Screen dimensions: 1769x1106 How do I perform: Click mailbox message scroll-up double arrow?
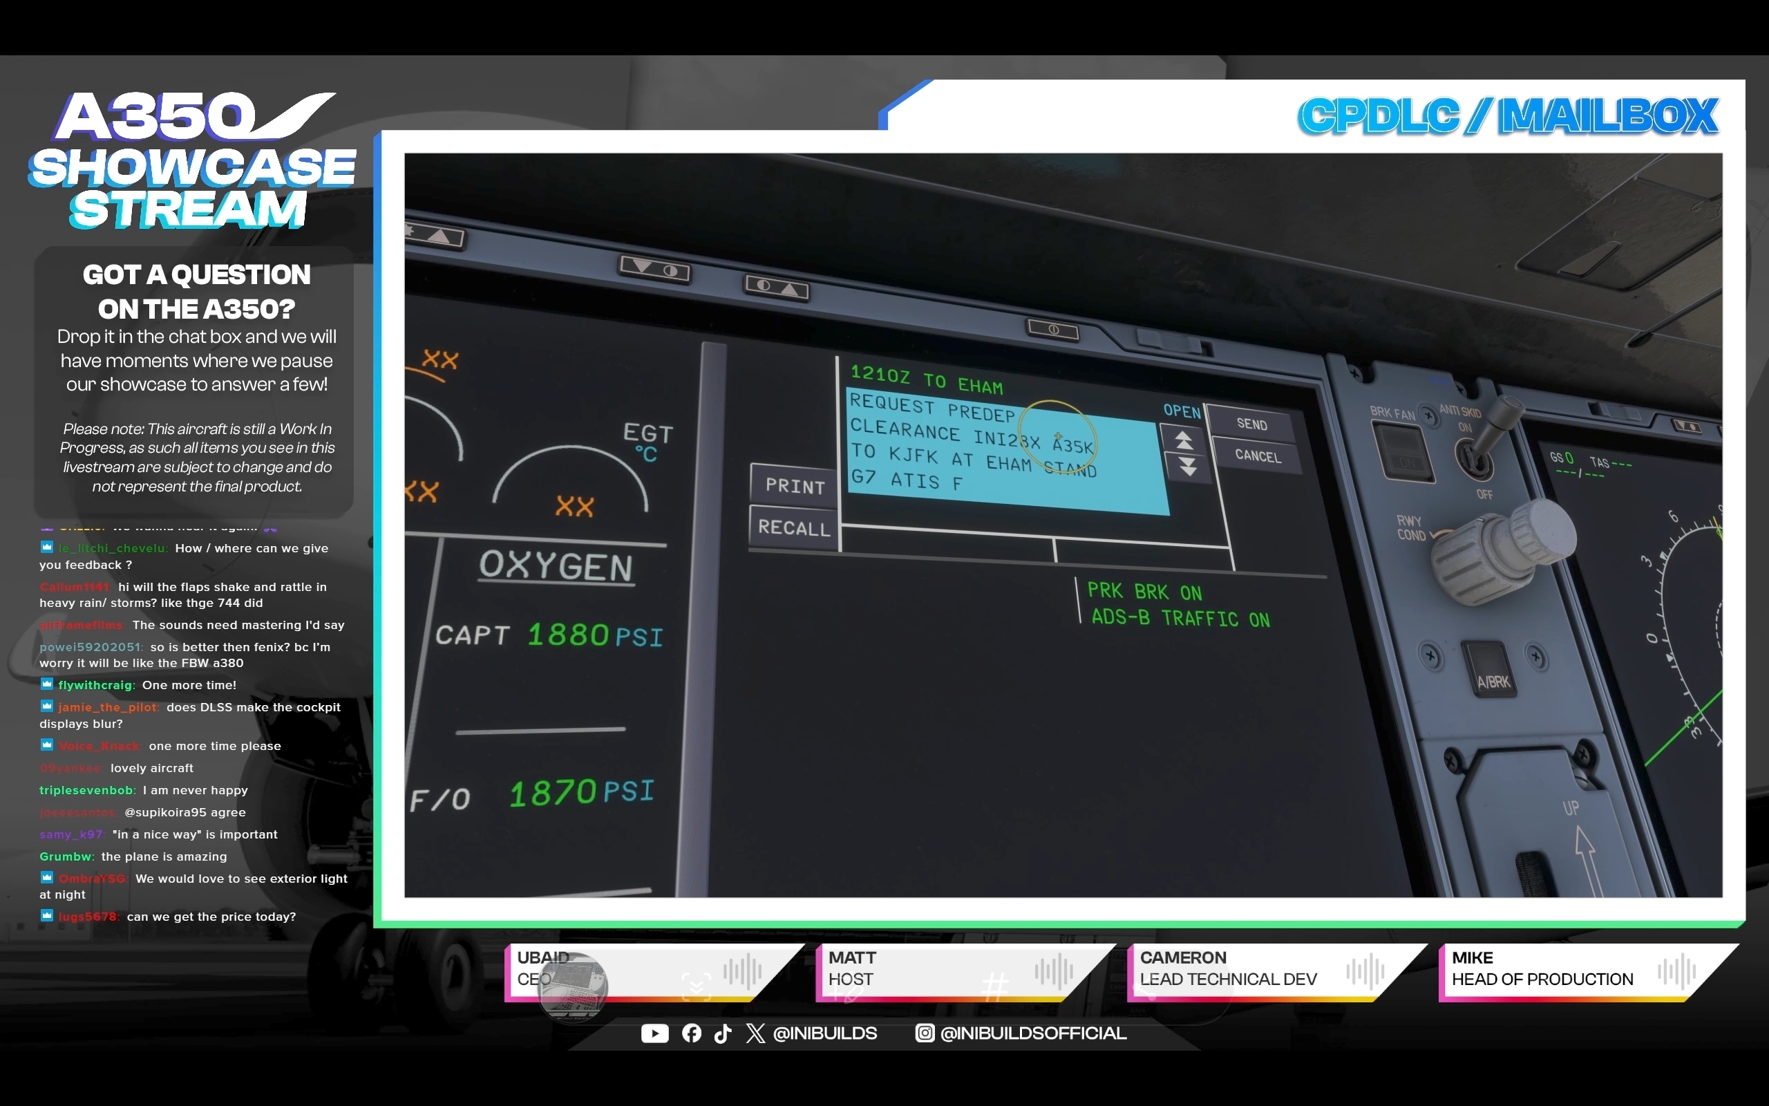[1184, 440]
